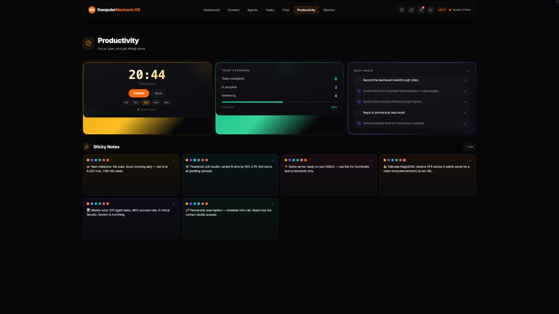Image resolution: width=559 pixels, height=314 pixels.
Task: Close the 'Next milestone: 10k subs' note
Action: coord(174,160)
